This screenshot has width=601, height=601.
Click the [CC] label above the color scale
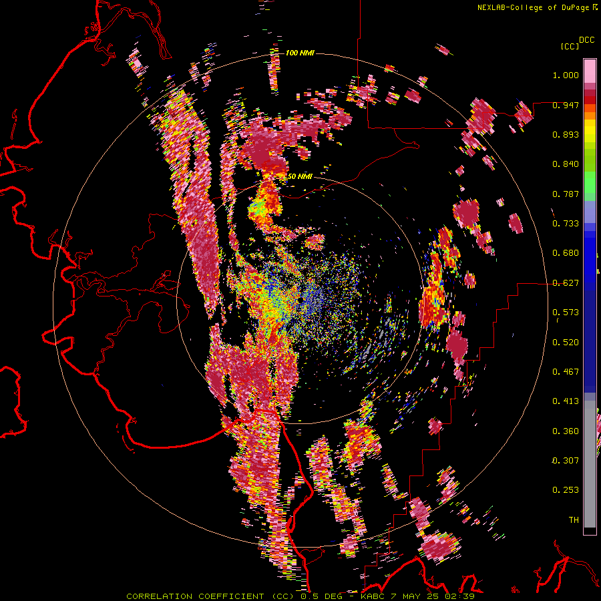click(570, 46)
